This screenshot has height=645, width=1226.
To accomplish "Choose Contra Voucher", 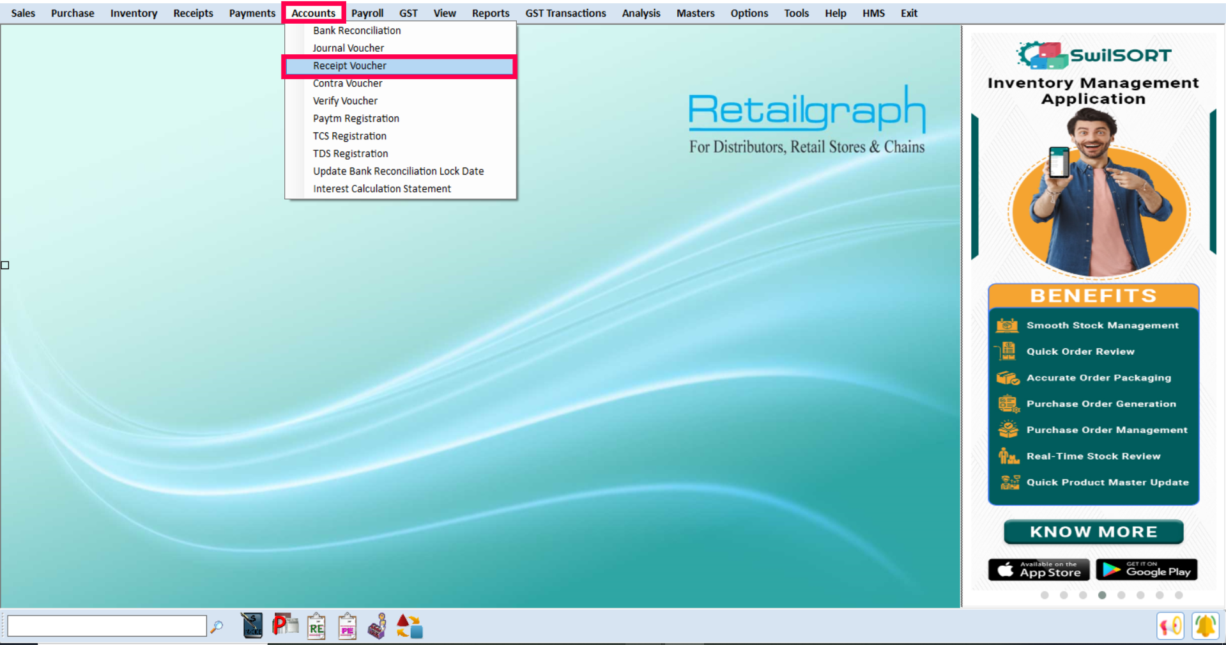I will pos(401,83).
